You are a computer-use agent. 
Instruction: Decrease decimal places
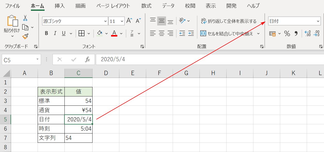tap(316, 33)
